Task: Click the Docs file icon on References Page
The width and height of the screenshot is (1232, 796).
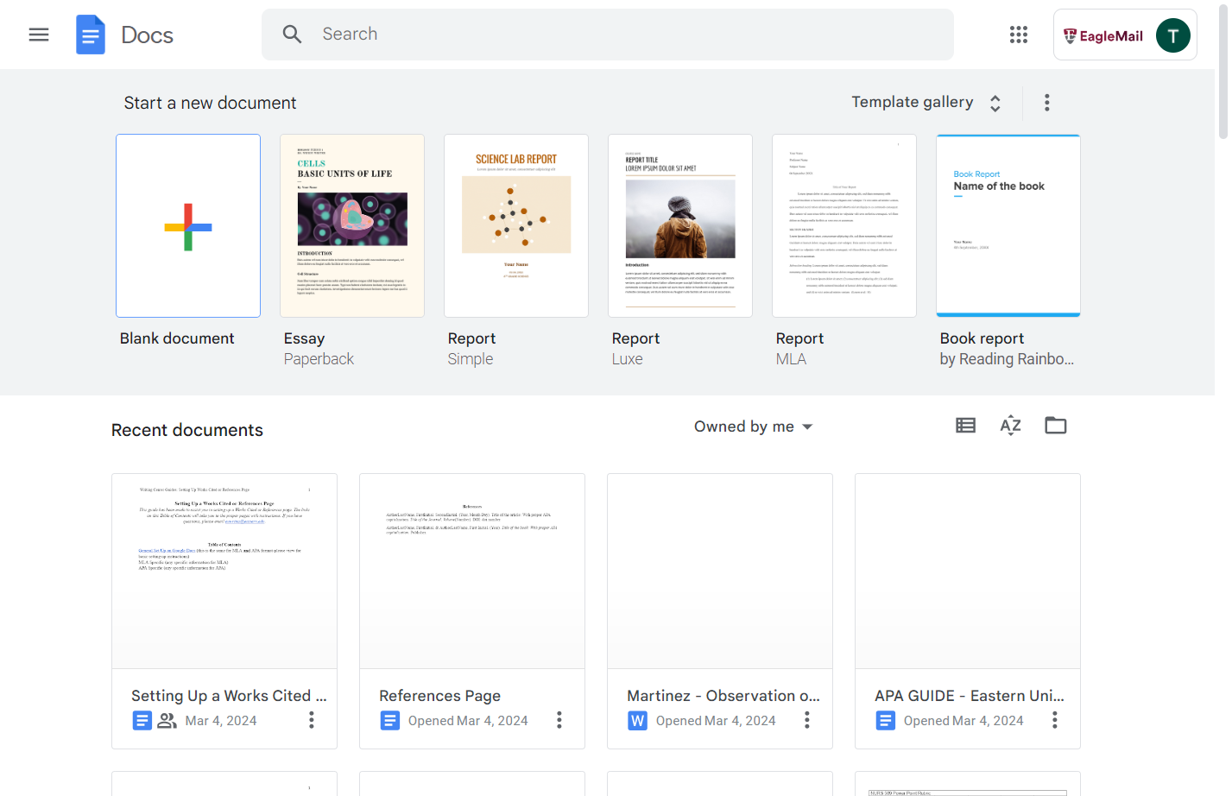Action: (390, 720)
